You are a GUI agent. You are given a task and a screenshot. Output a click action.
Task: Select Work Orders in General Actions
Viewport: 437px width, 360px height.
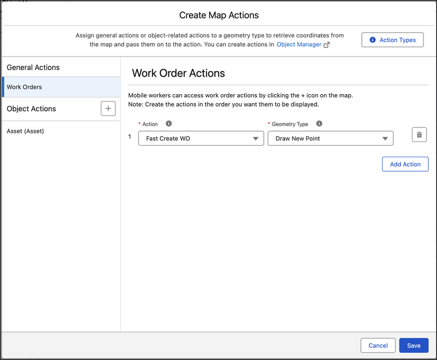coord(62,87)
